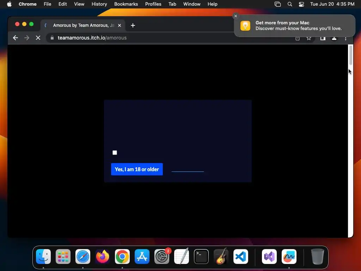Open the Tips lightbulb notification icon
361x271 pixels.
(245, 25)
